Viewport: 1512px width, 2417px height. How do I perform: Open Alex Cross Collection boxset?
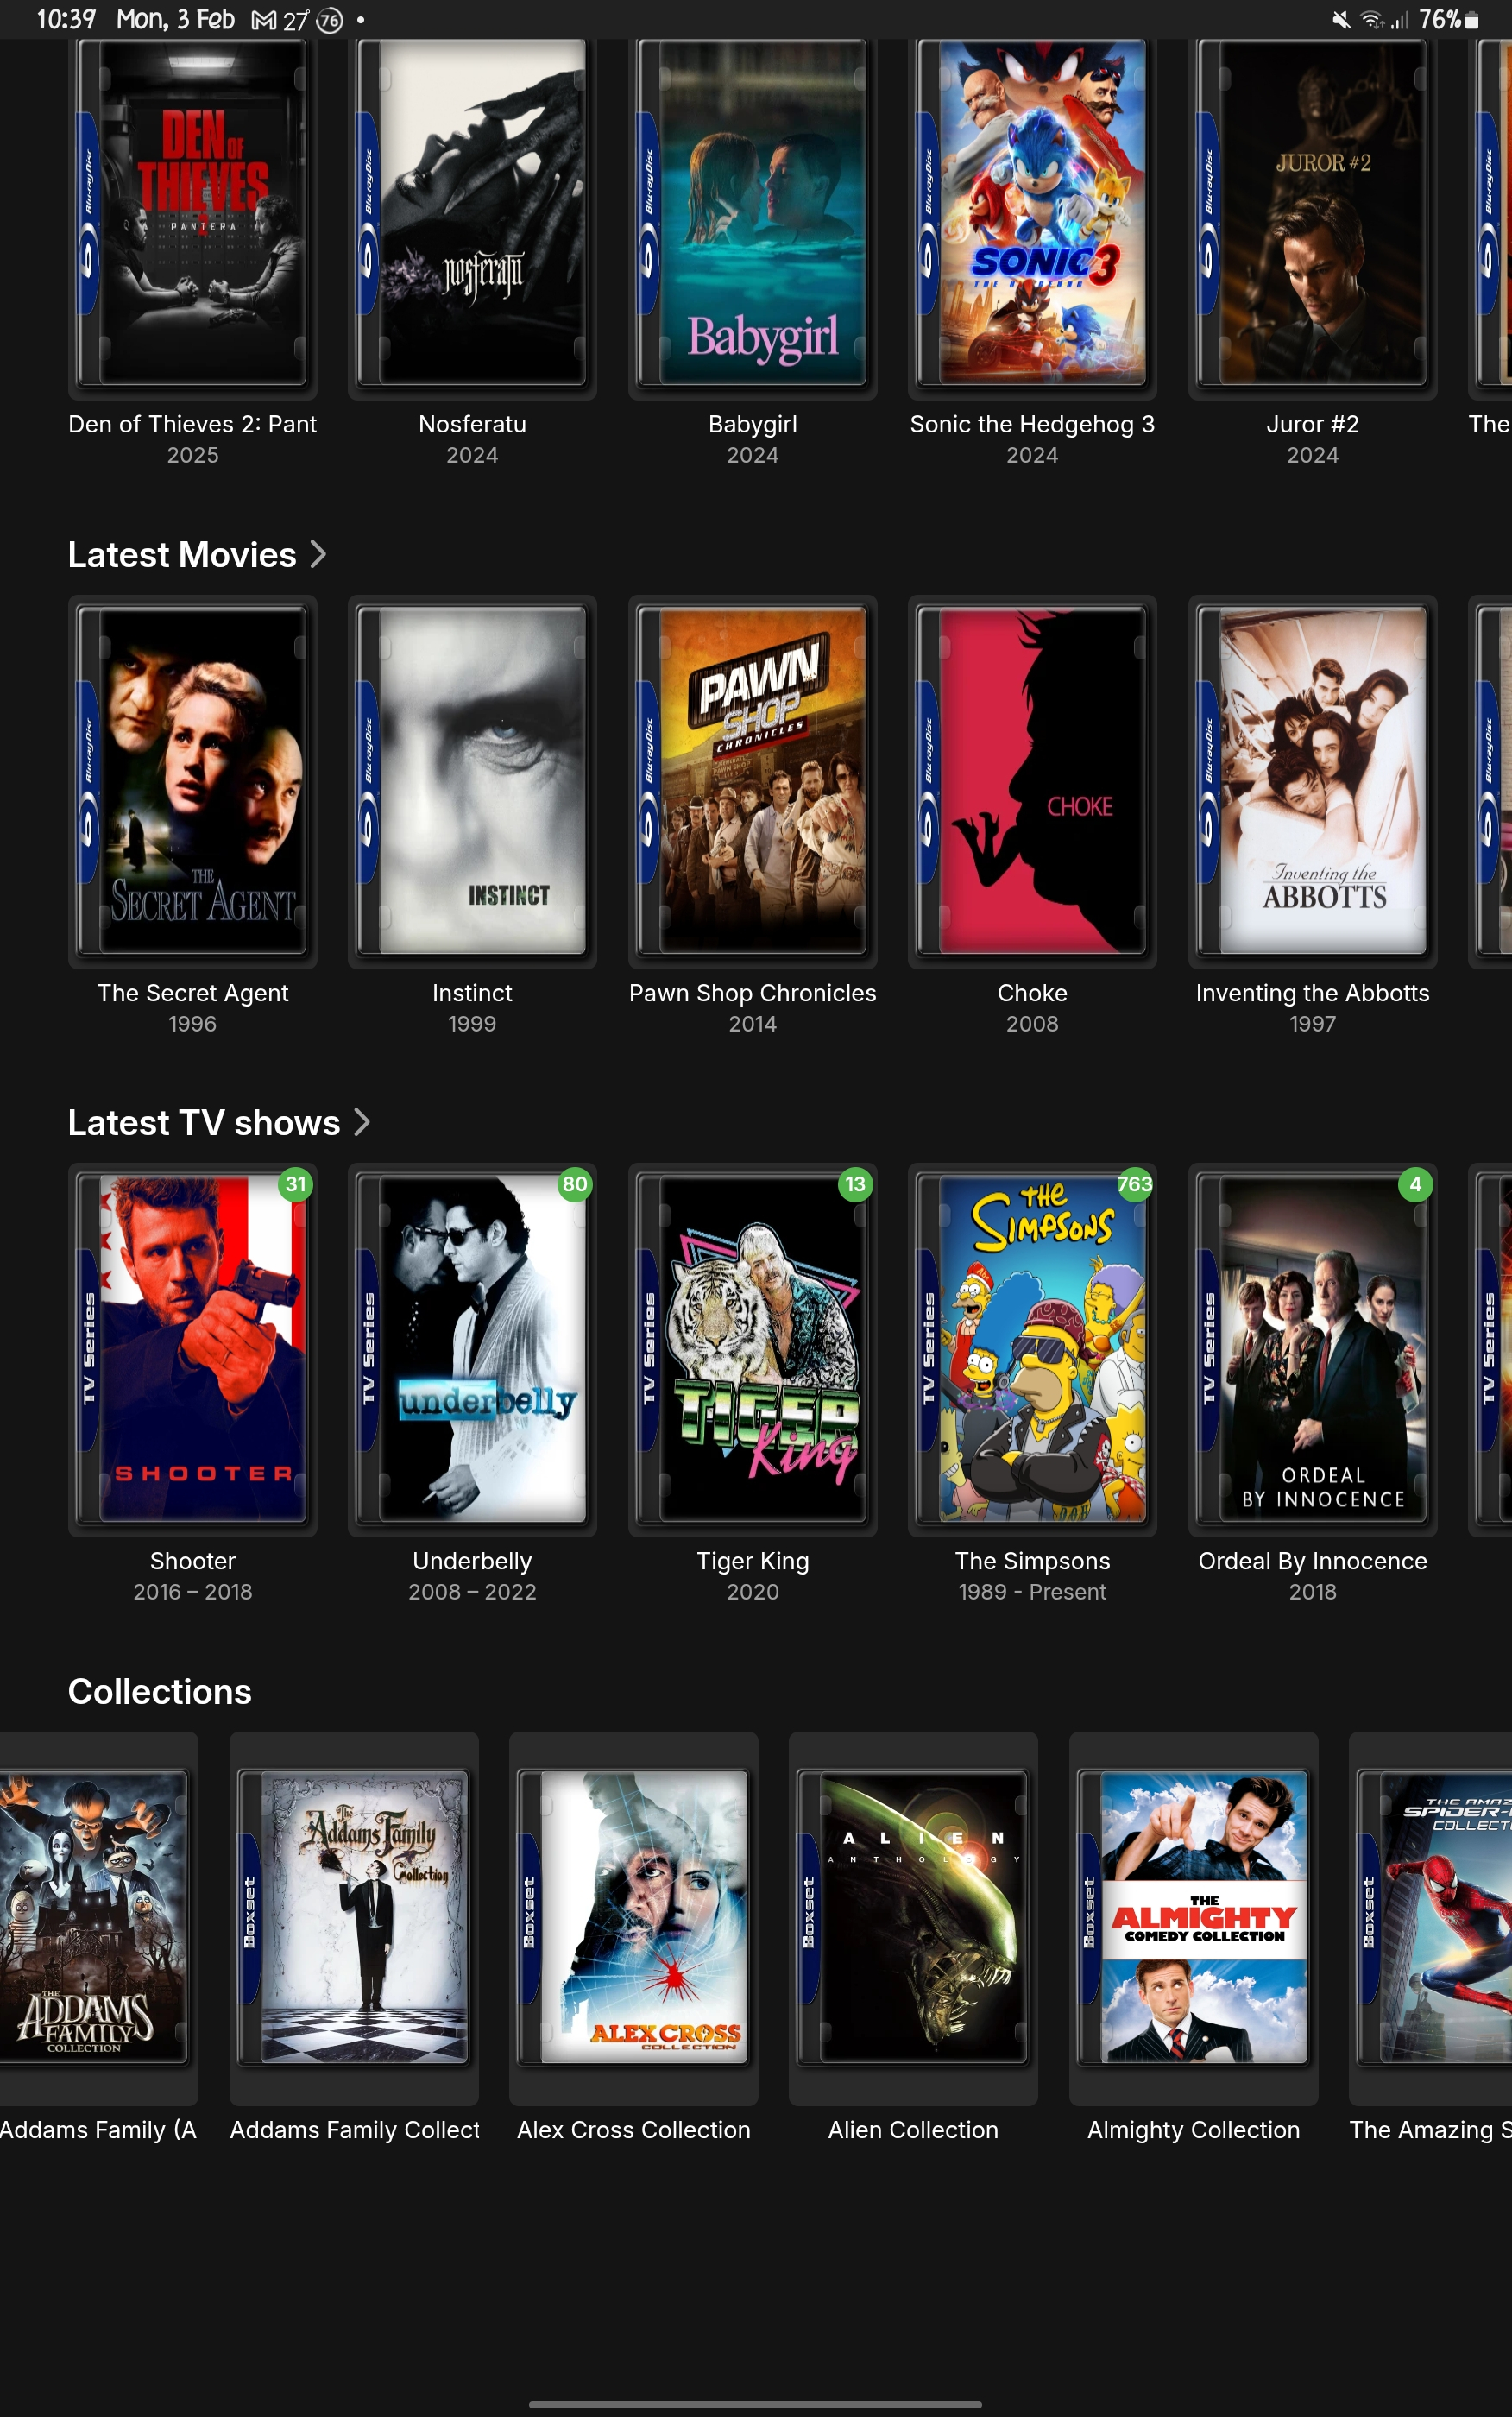click(633, 1918)
